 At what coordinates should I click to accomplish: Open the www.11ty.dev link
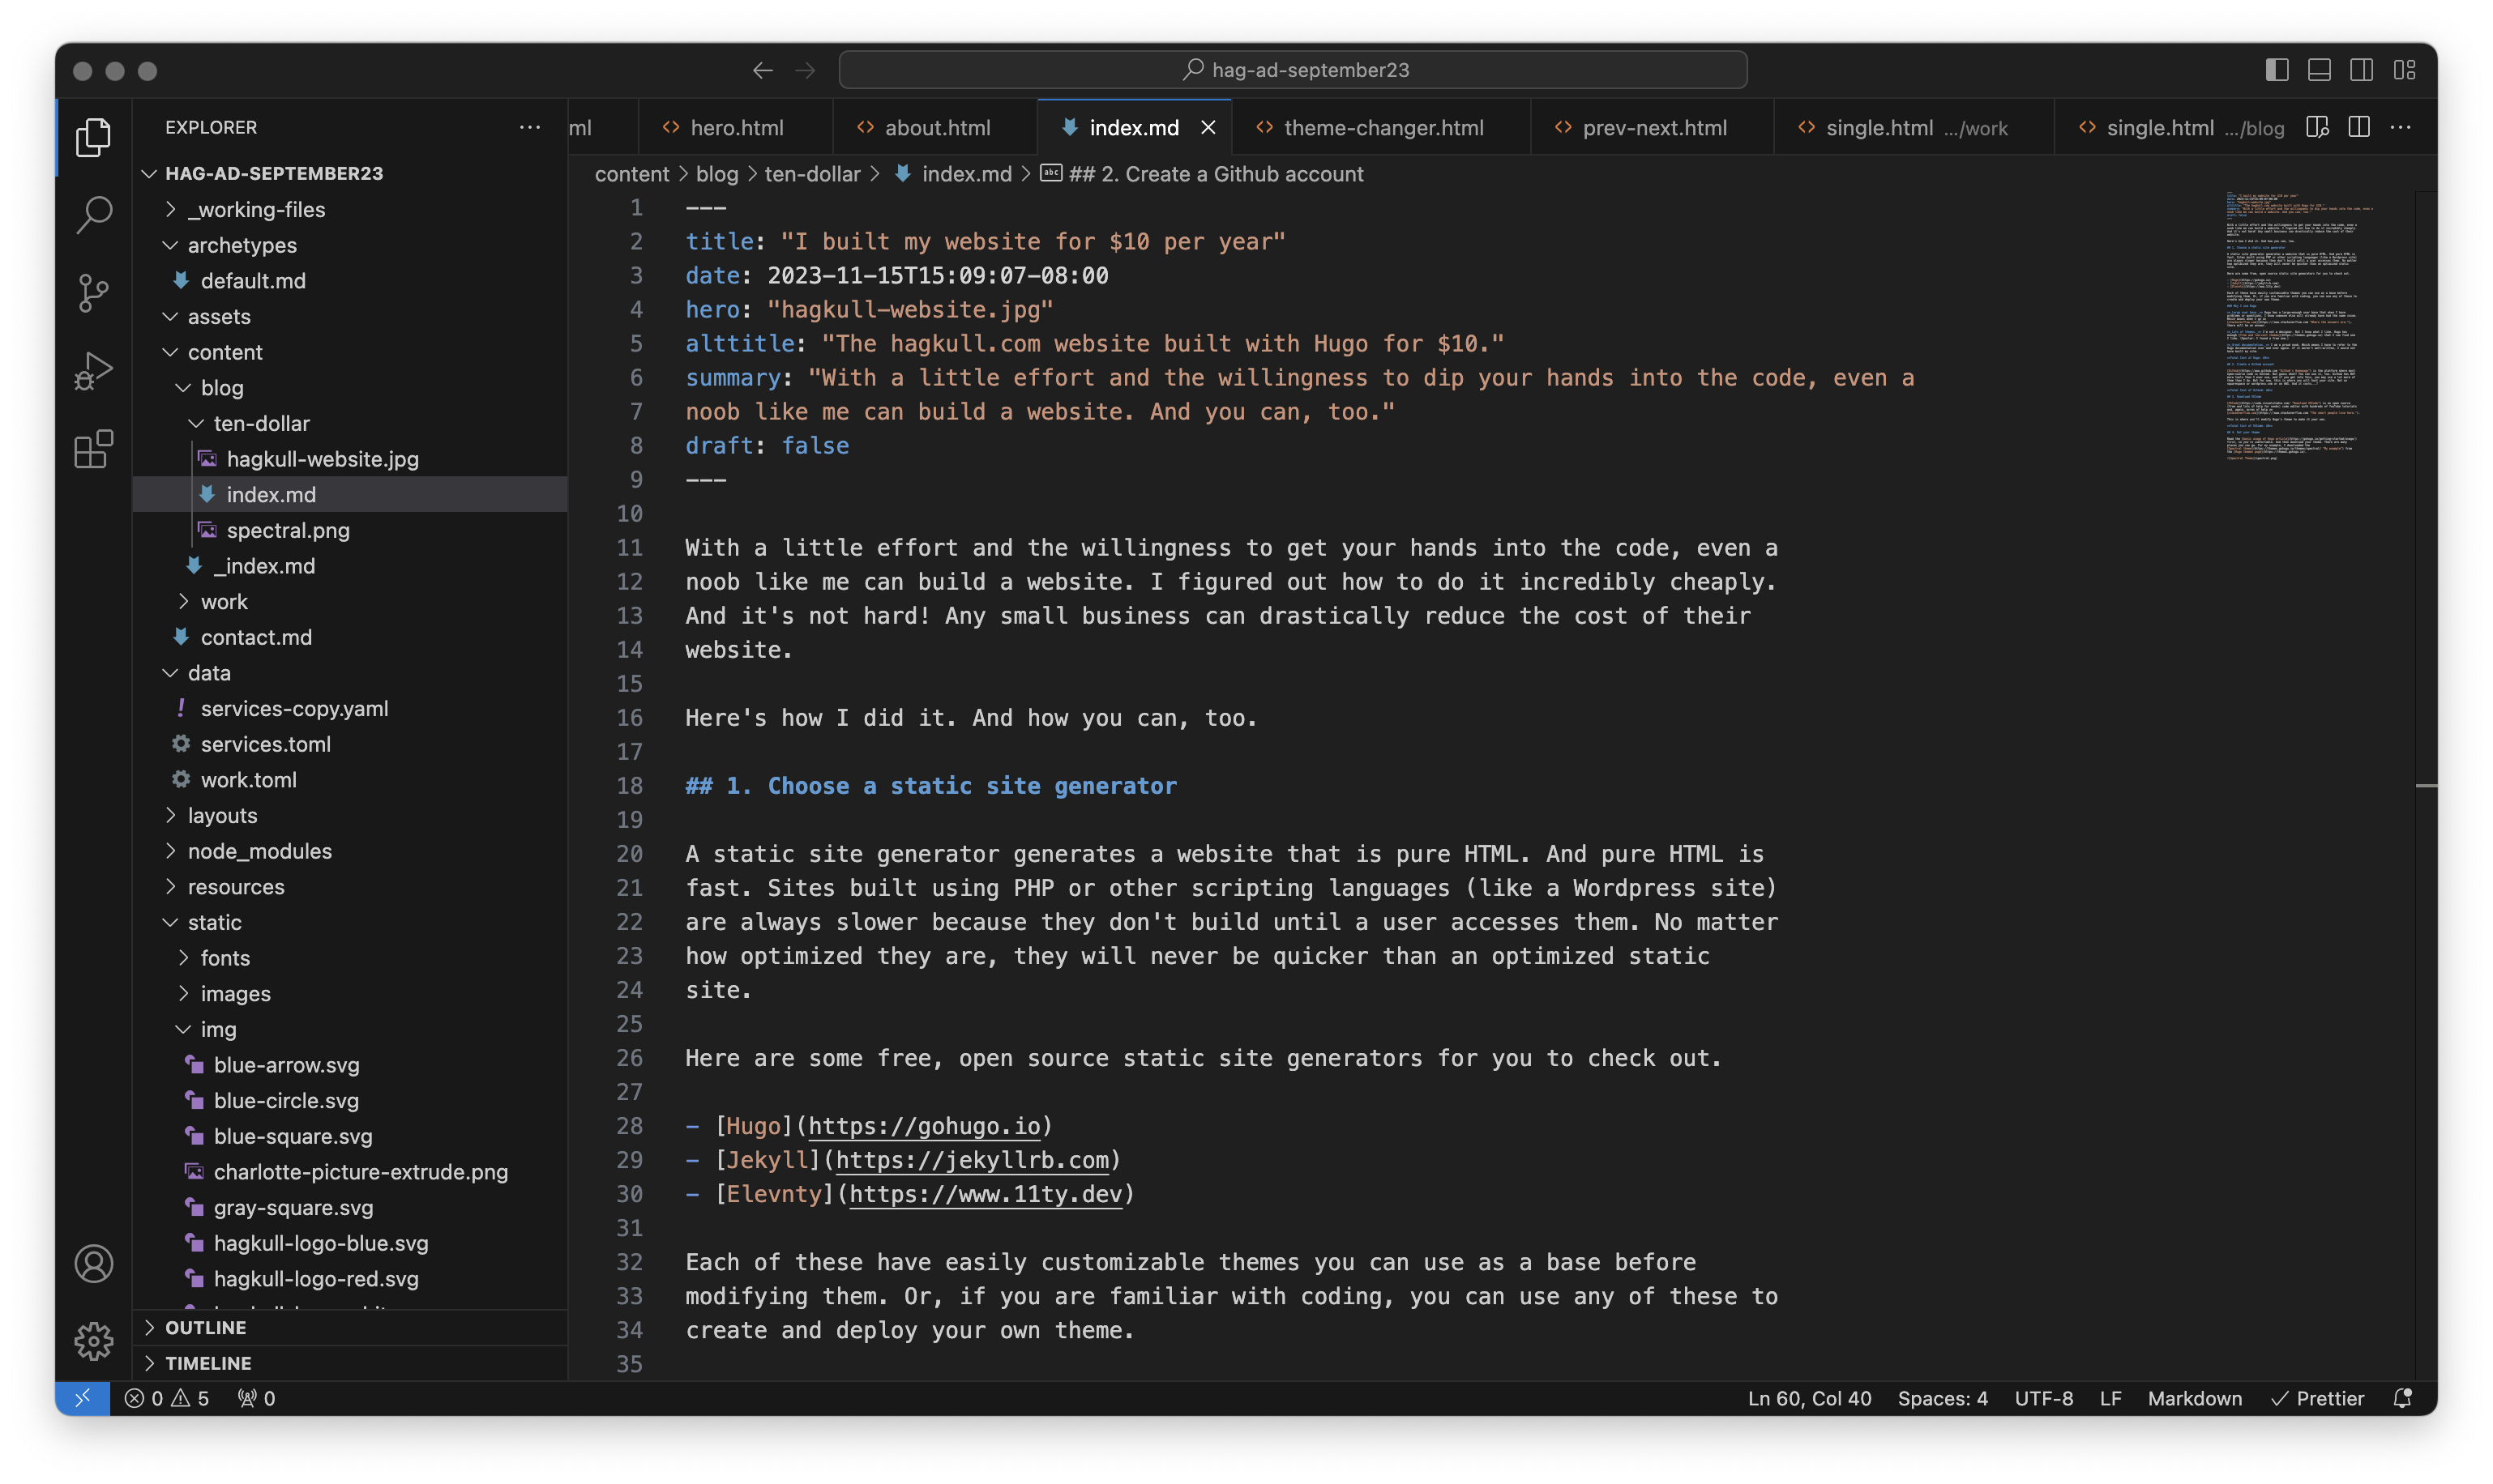986,1194
